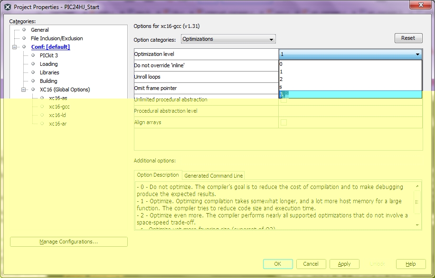Switch to Option Description tab
This screenshot has width=435, height=278.
click(158, 175)
